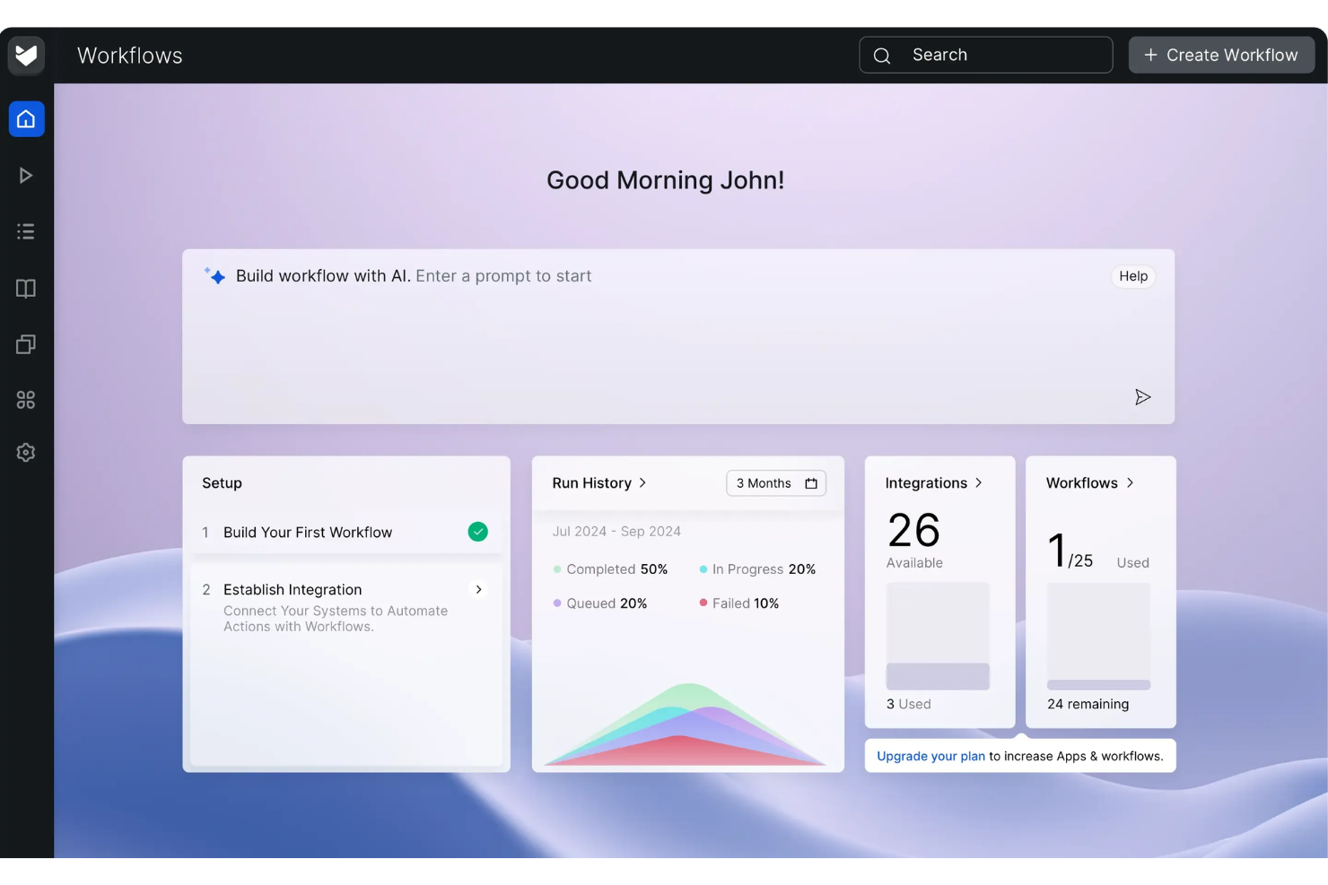1328x885 pixels.
Task: Toggle completion of Build Your First Workflow
Action: point(477,531)
